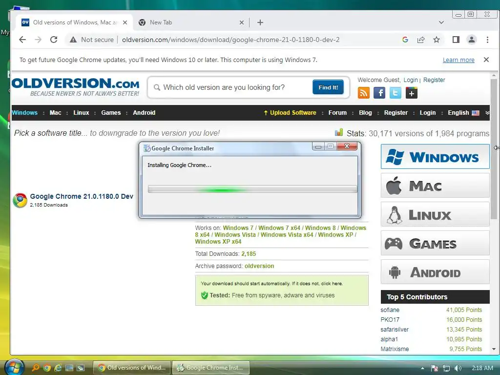Click Login in the dark navigation bar
Screen dimensions: 500x375
428,113
